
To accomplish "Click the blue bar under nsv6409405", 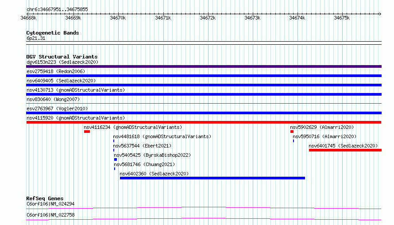I will click(x=204, y=85).
